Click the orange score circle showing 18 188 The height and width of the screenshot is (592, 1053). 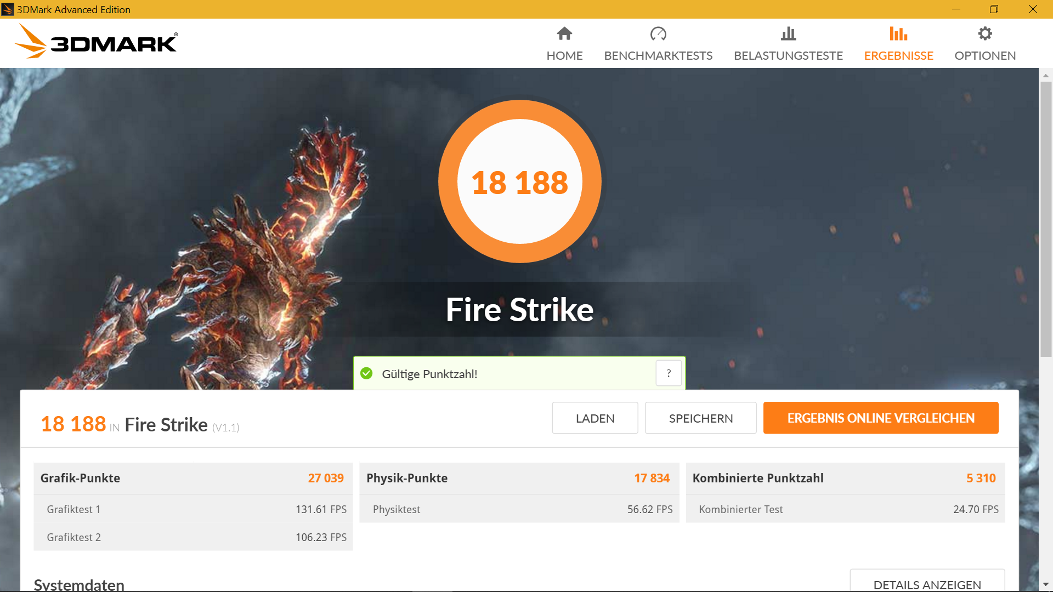(x=520, y=181)
